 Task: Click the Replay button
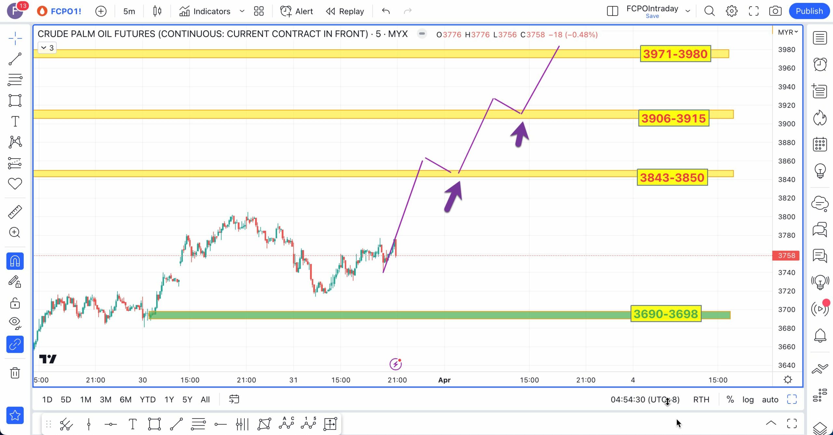click(345, 11)
